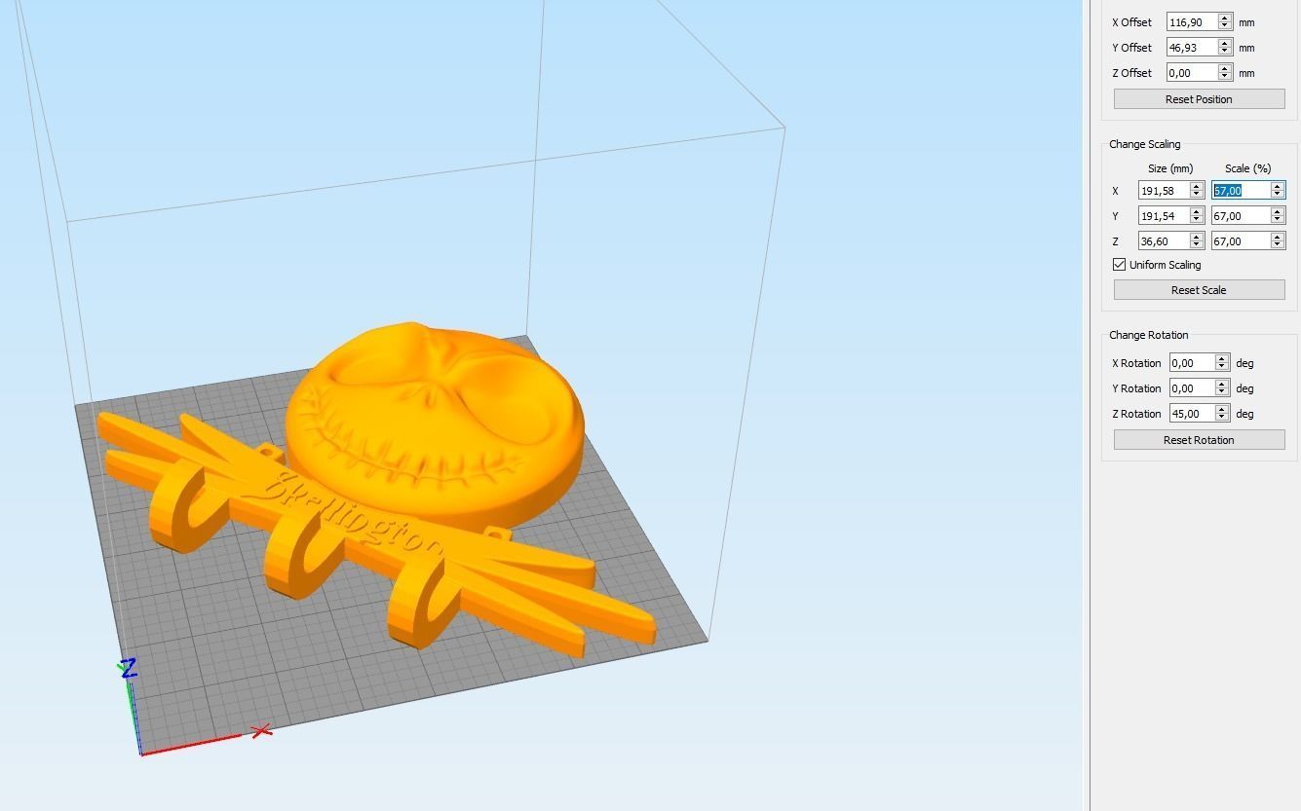The image size is (1301, 811).
Task: Decrease X Size using down arrow
Action: tap(1197, 196)
